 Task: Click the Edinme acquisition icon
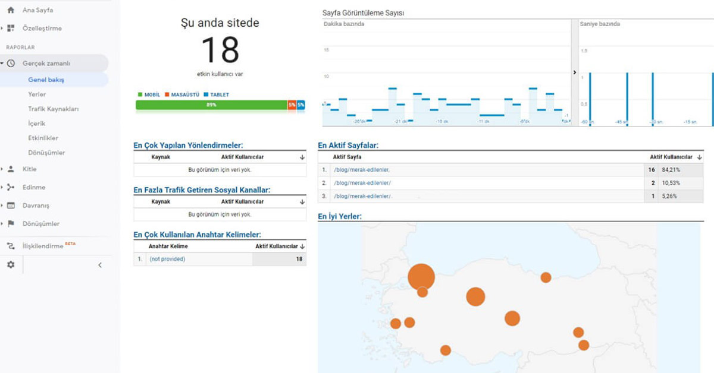click(x=11, y=187)
